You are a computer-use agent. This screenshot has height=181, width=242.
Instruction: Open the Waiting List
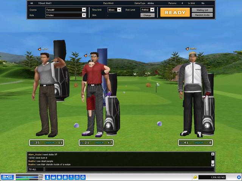[202, 10]
